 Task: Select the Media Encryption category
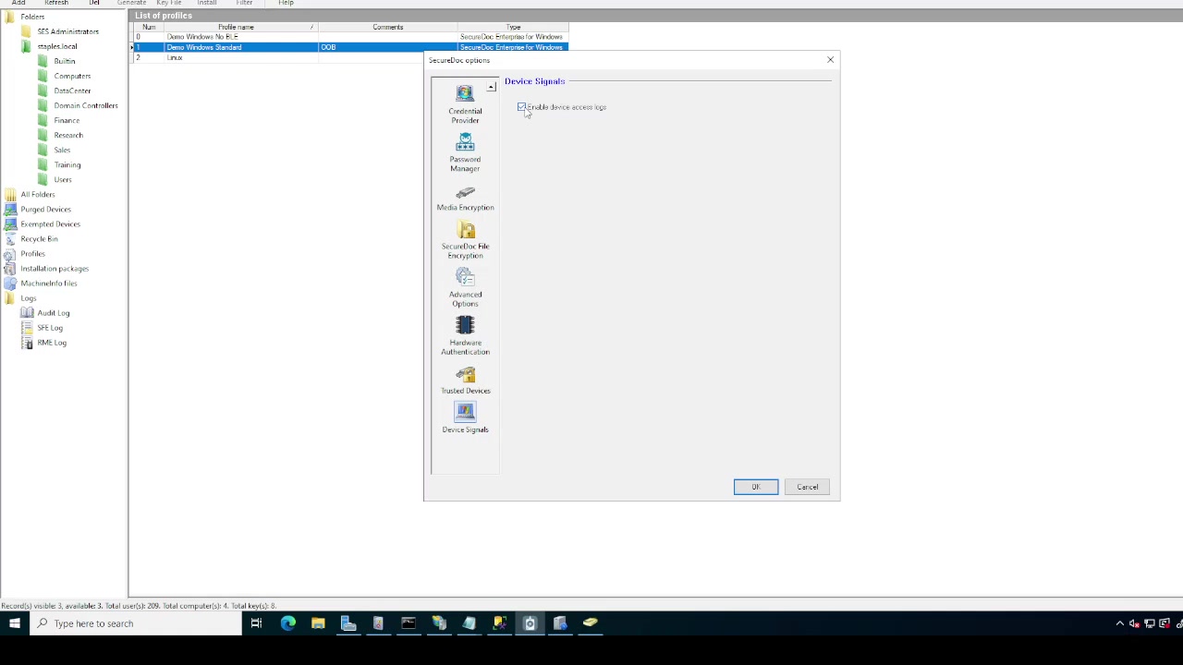[x=465, y=198]
